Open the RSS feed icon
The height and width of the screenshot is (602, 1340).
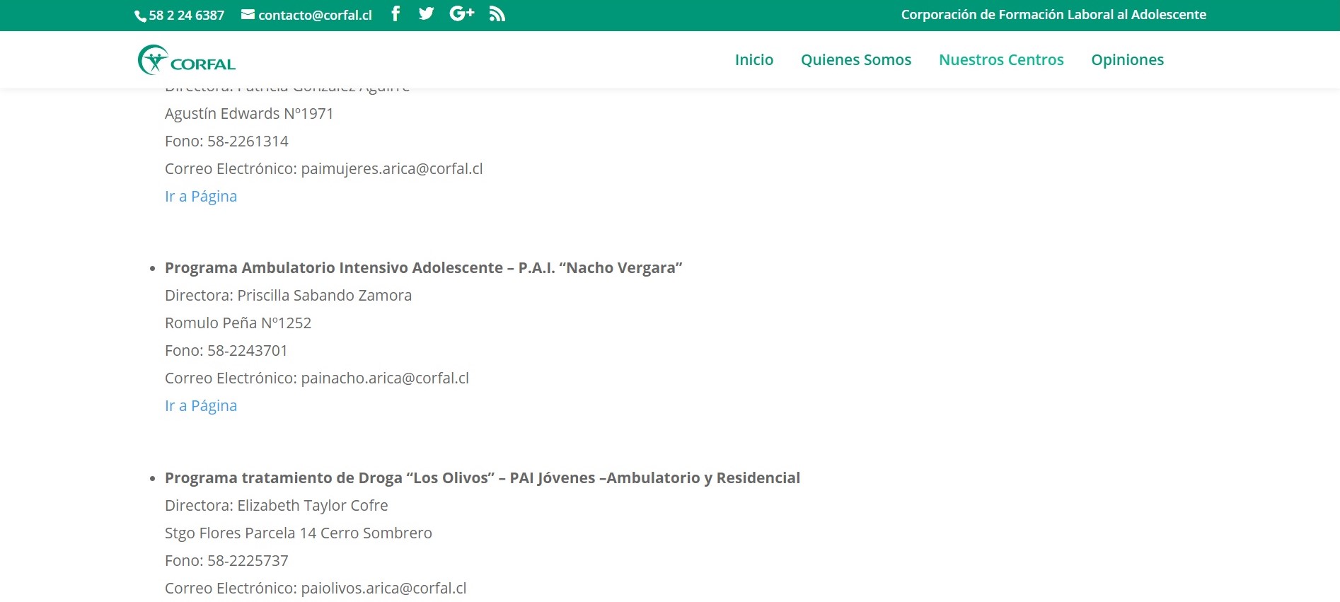pyautogui.click(x=497, y=14)
